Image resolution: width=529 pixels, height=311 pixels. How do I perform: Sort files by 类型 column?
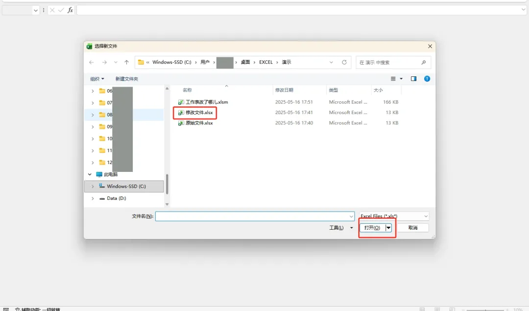334,90
